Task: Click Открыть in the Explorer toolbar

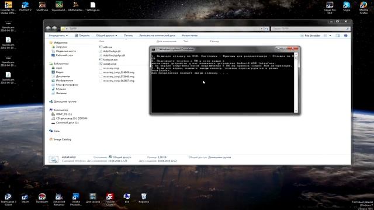Action: tap(82, 36)
